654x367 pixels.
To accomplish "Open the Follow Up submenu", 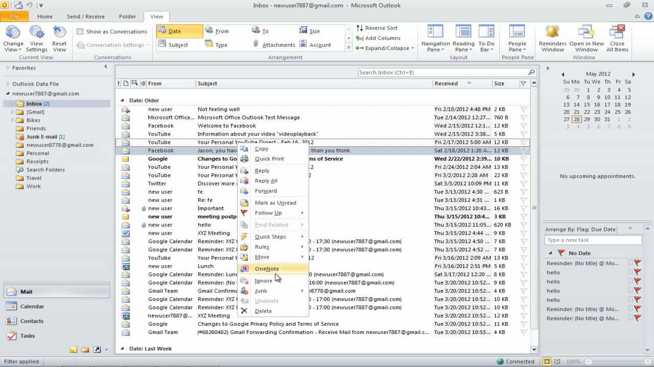I will pyautogui.click(x=273, y=213).
